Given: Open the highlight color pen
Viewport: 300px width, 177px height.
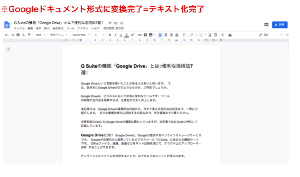Looking at the screenshot, I should coord(132,35).
